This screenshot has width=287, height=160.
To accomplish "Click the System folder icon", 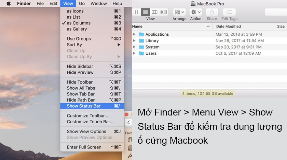I will [141, 47].
